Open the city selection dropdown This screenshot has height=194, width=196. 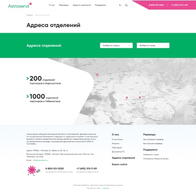click(153, 46)
